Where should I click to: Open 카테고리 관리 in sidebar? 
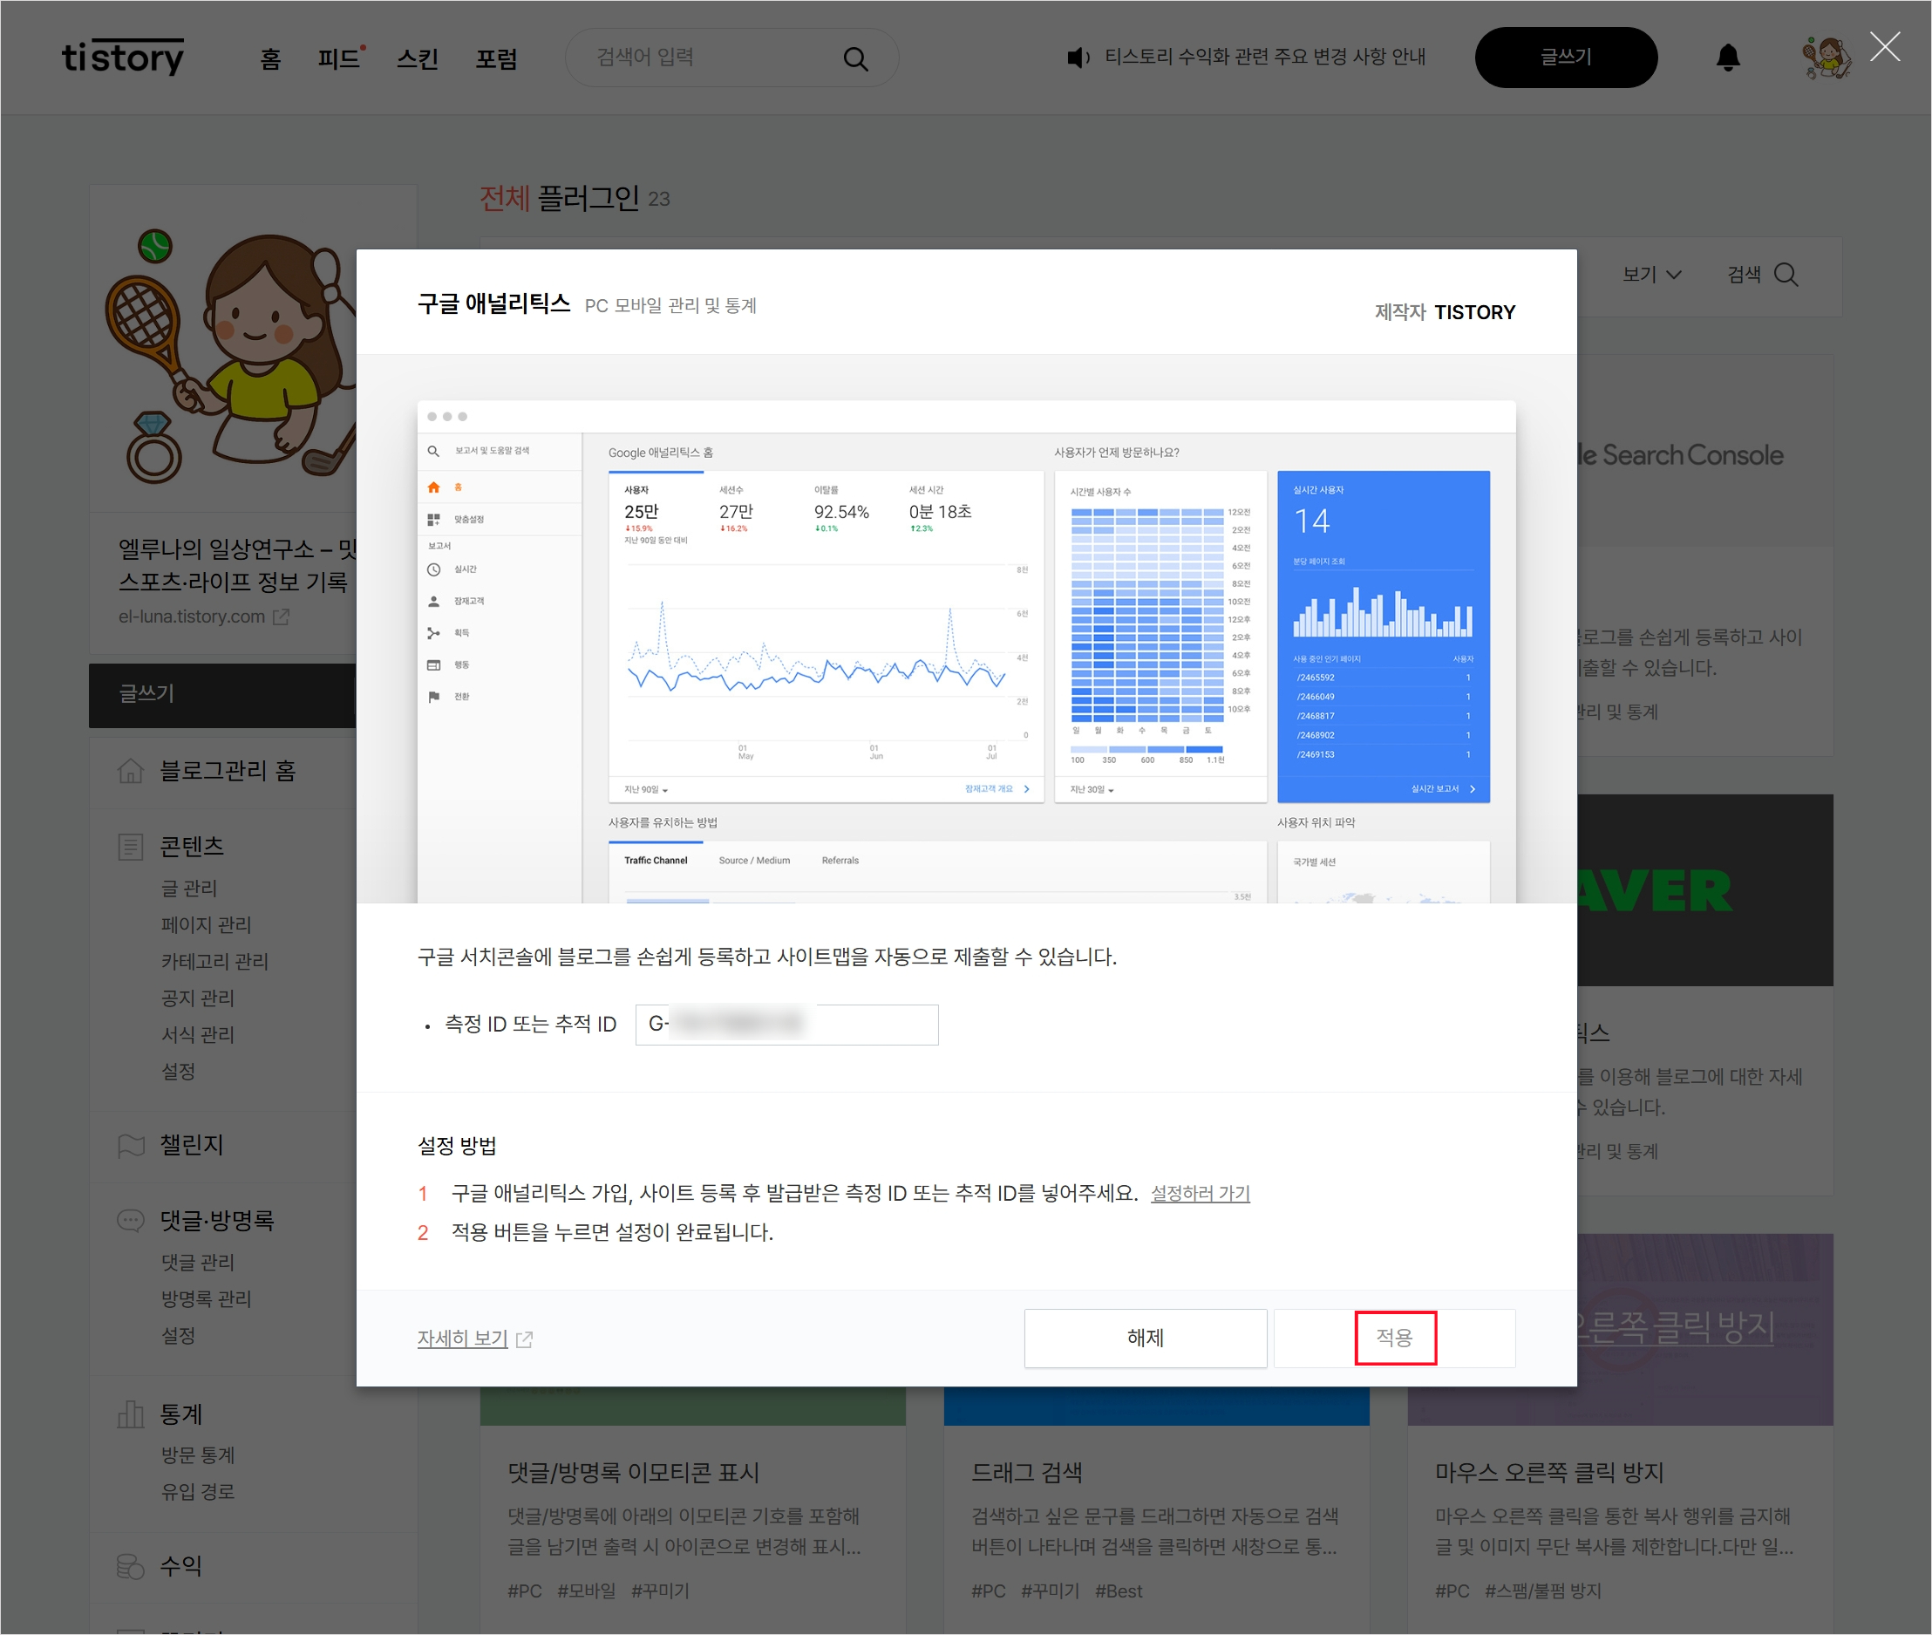[215, 961]
